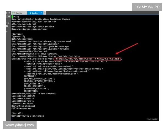Screen dimensions: 165x132
Task: Click the magnifier search icon in left sidebar
Action: click(x=9, y=16)
